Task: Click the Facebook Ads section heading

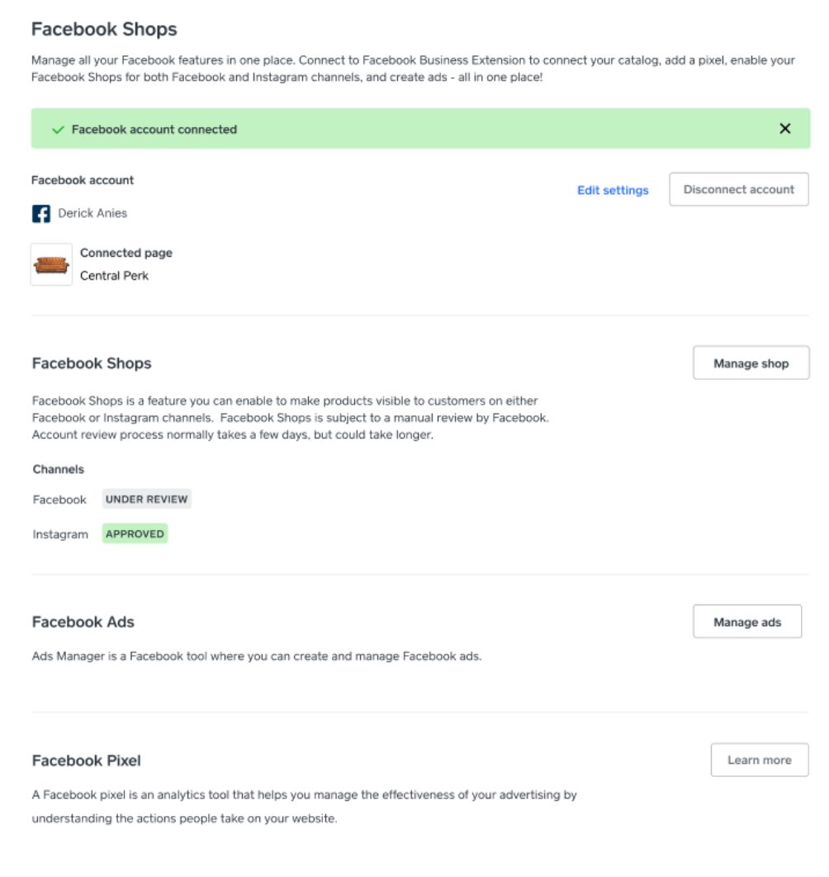Action: coord(82,621)
